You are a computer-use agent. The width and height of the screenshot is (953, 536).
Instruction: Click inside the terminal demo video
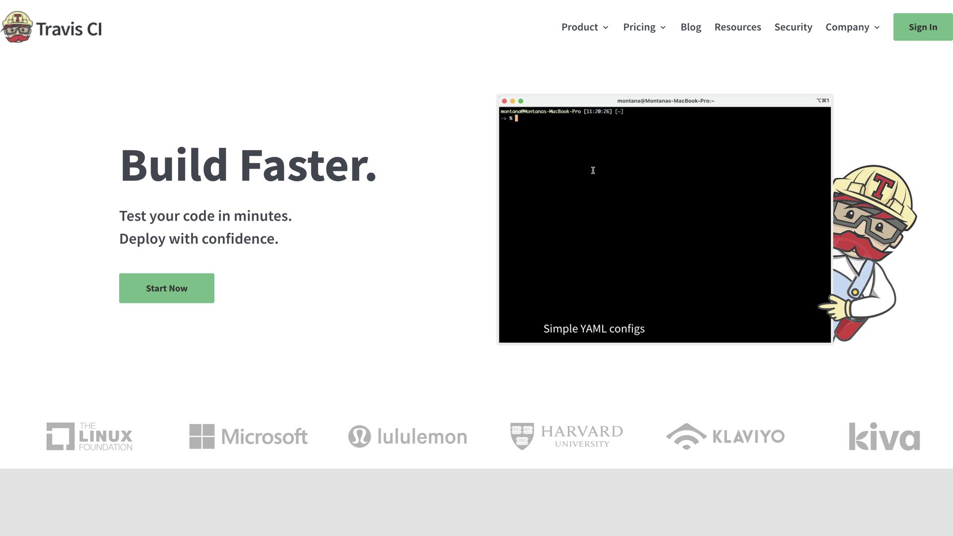coord(665,223)
